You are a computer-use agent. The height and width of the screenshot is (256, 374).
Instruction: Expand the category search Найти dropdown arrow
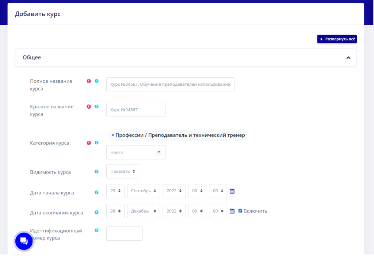point(159,152)
